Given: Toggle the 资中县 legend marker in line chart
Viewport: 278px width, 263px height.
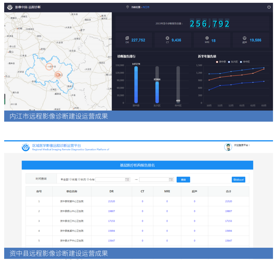Looking at the screenshot, I should (x=217, y=62).
